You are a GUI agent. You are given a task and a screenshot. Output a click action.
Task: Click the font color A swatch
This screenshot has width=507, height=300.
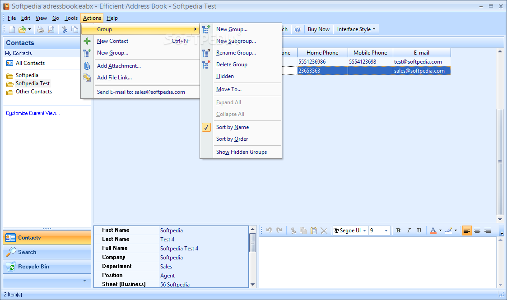(x=433, y=231)
